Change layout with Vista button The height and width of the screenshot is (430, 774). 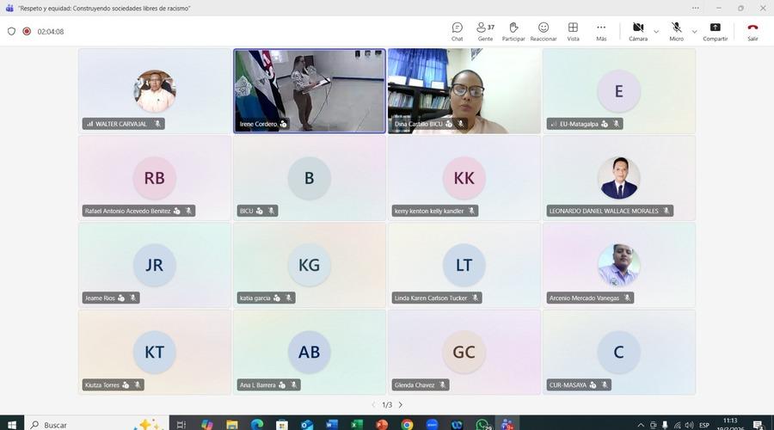click(x=573, y=31)
